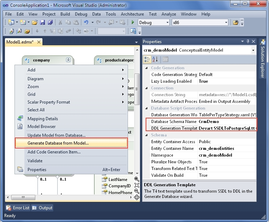Pin the Properties panel with pushpin icon
269x222 pixels.
pyautogui.click(x=248, y=41)
